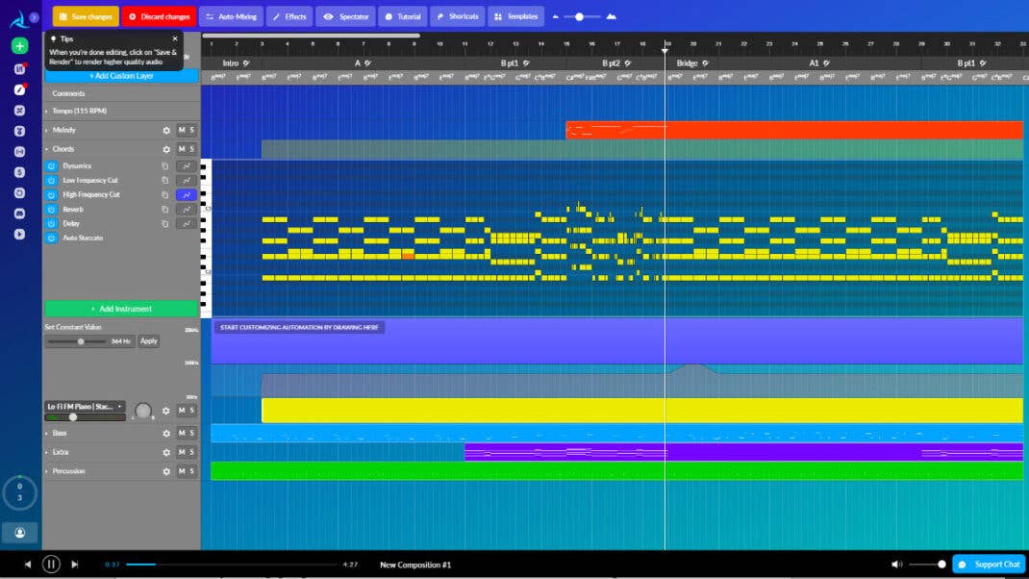Expand the Percussion layer
Viewport: 1029px width, 579px height.
click(46, 471)
